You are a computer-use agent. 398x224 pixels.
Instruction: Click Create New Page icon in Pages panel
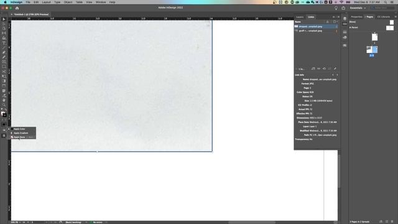pos(387,222)
